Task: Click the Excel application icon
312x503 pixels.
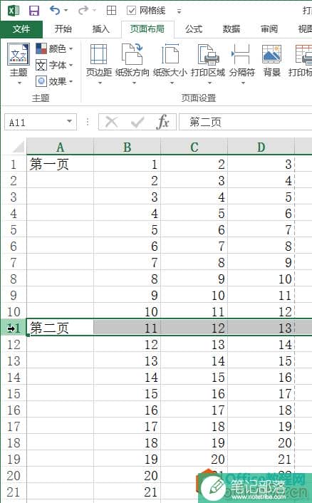Action: coord(13,11)
